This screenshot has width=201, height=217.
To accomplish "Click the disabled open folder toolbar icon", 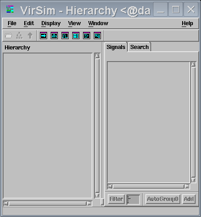I will coord(9,35).
